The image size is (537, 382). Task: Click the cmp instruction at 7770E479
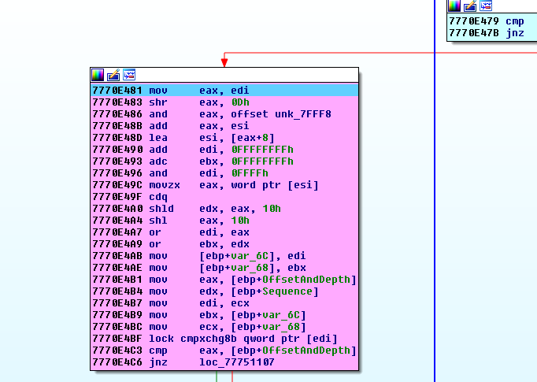[515, 20]
